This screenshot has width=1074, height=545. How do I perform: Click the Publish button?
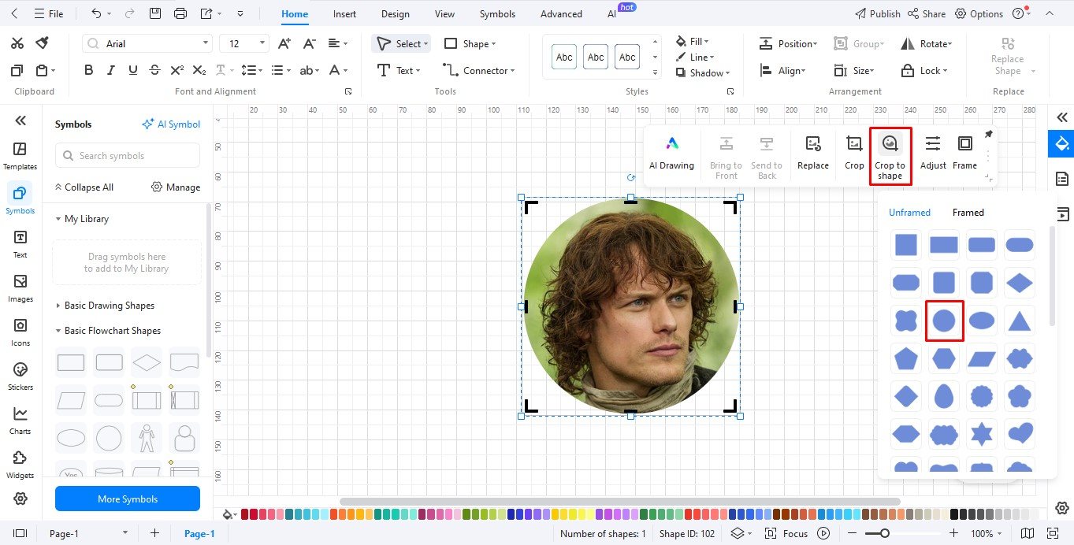tap(877, 13)
